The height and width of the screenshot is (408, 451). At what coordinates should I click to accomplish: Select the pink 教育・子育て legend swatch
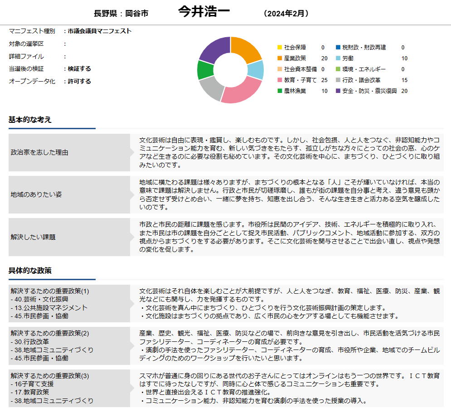tap(280, 80)
